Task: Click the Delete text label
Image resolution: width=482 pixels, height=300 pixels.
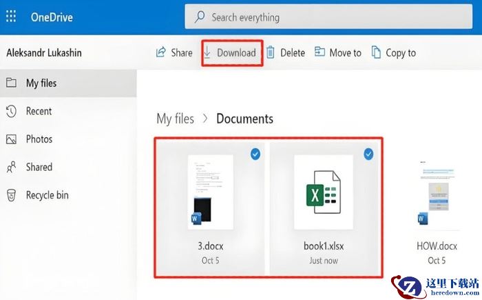Action: 293,52
